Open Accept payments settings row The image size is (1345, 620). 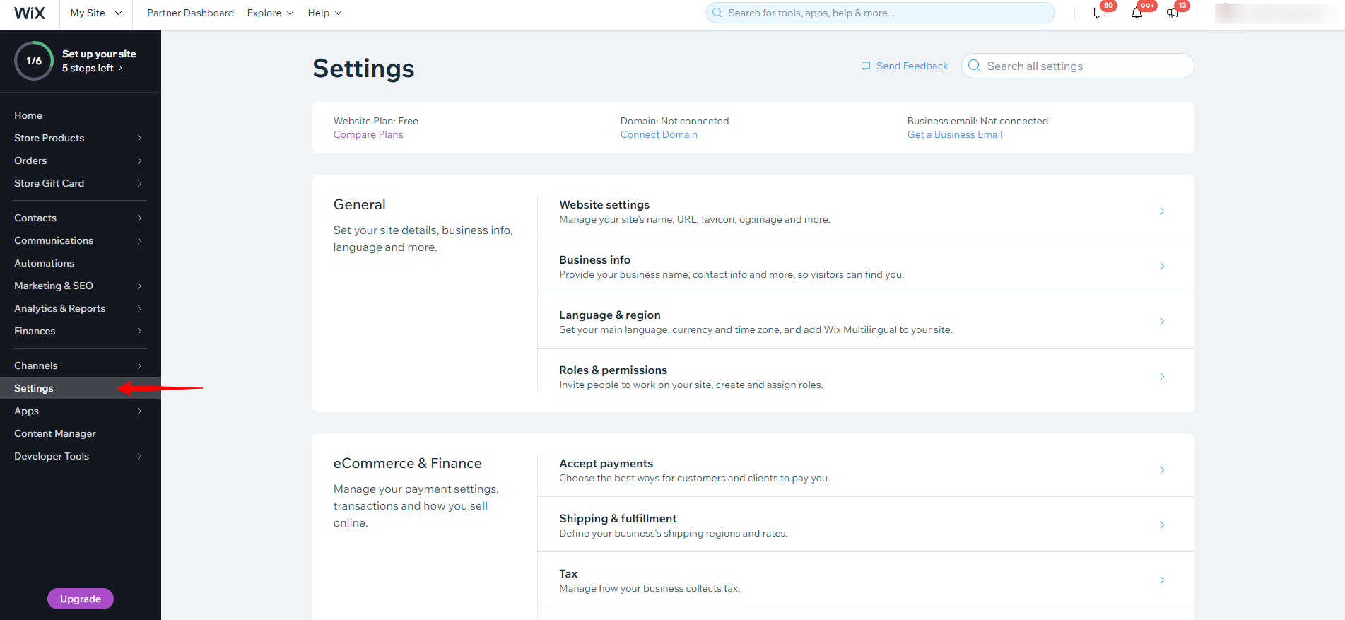click(866, 469)
